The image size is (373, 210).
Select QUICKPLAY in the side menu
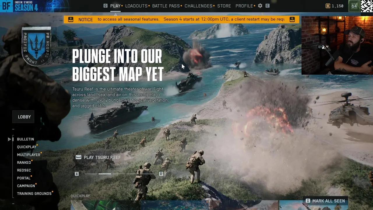27,147
